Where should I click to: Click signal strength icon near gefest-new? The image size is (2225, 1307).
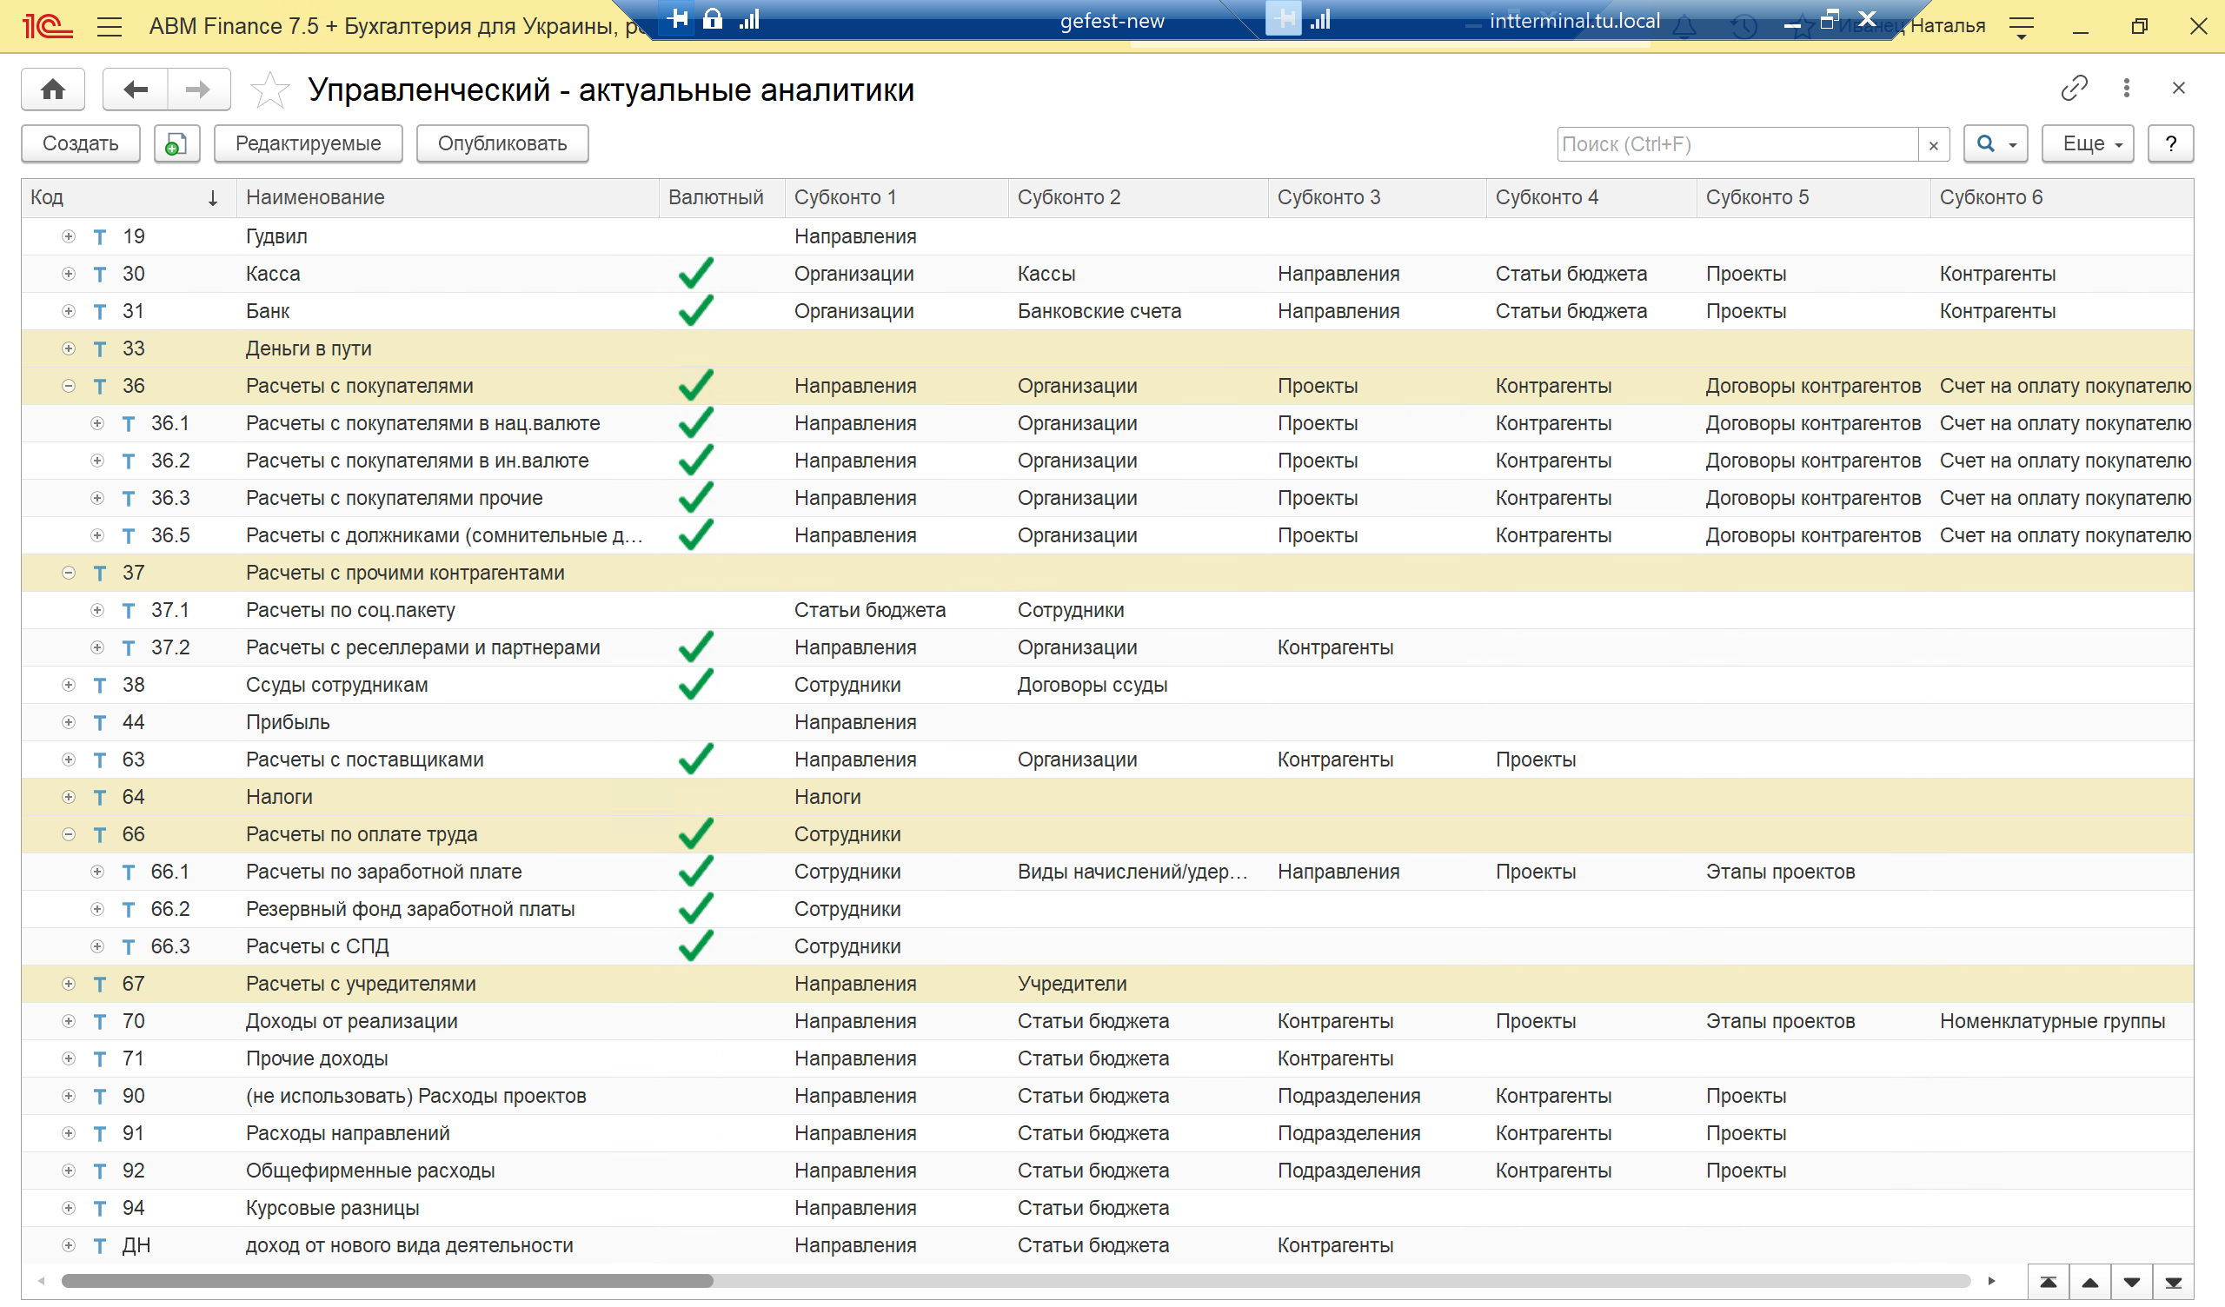click(749, 18)
